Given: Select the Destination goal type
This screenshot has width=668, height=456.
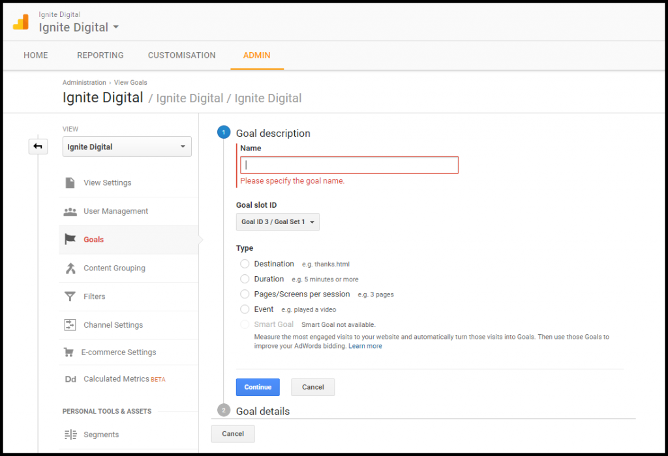Looking at the screenshot, I should (245, 264).
